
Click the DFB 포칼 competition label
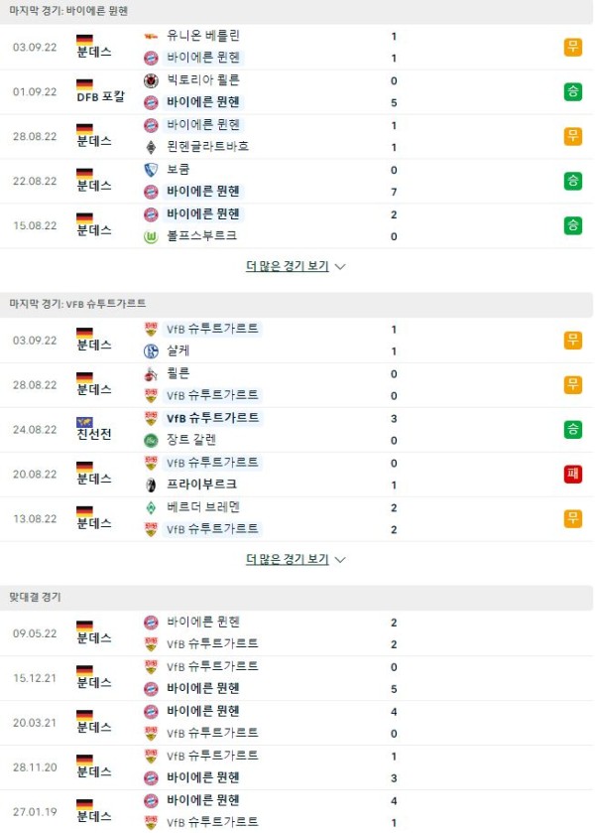click(101, 96)
